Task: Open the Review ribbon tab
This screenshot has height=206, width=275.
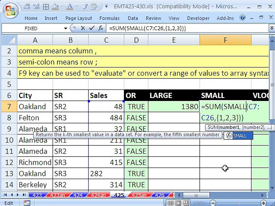Action: tap(154, 18)
